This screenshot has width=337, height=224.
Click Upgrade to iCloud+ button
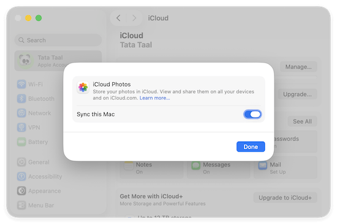tap(285, 198)
